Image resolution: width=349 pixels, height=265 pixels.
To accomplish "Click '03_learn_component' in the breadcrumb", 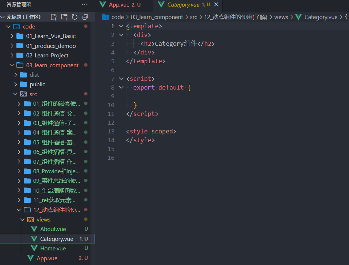I will [x=157, y=17].
